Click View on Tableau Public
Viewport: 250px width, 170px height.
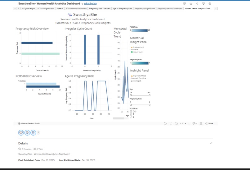[29, 123]
